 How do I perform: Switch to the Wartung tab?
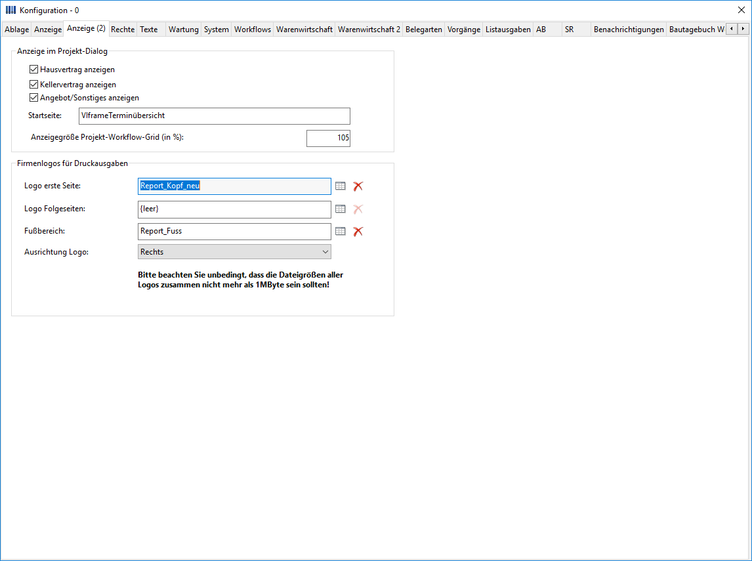(x=184, y=30)
